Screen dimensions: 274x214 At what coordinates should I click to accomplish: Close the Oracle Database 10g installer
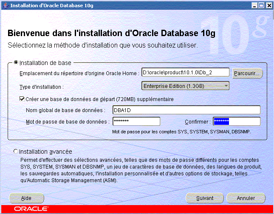(268, 5)
